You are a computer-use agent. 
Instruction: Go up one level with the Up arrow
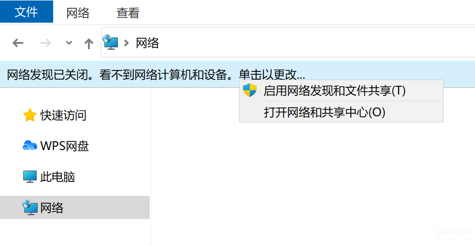[x=89, y=43]
